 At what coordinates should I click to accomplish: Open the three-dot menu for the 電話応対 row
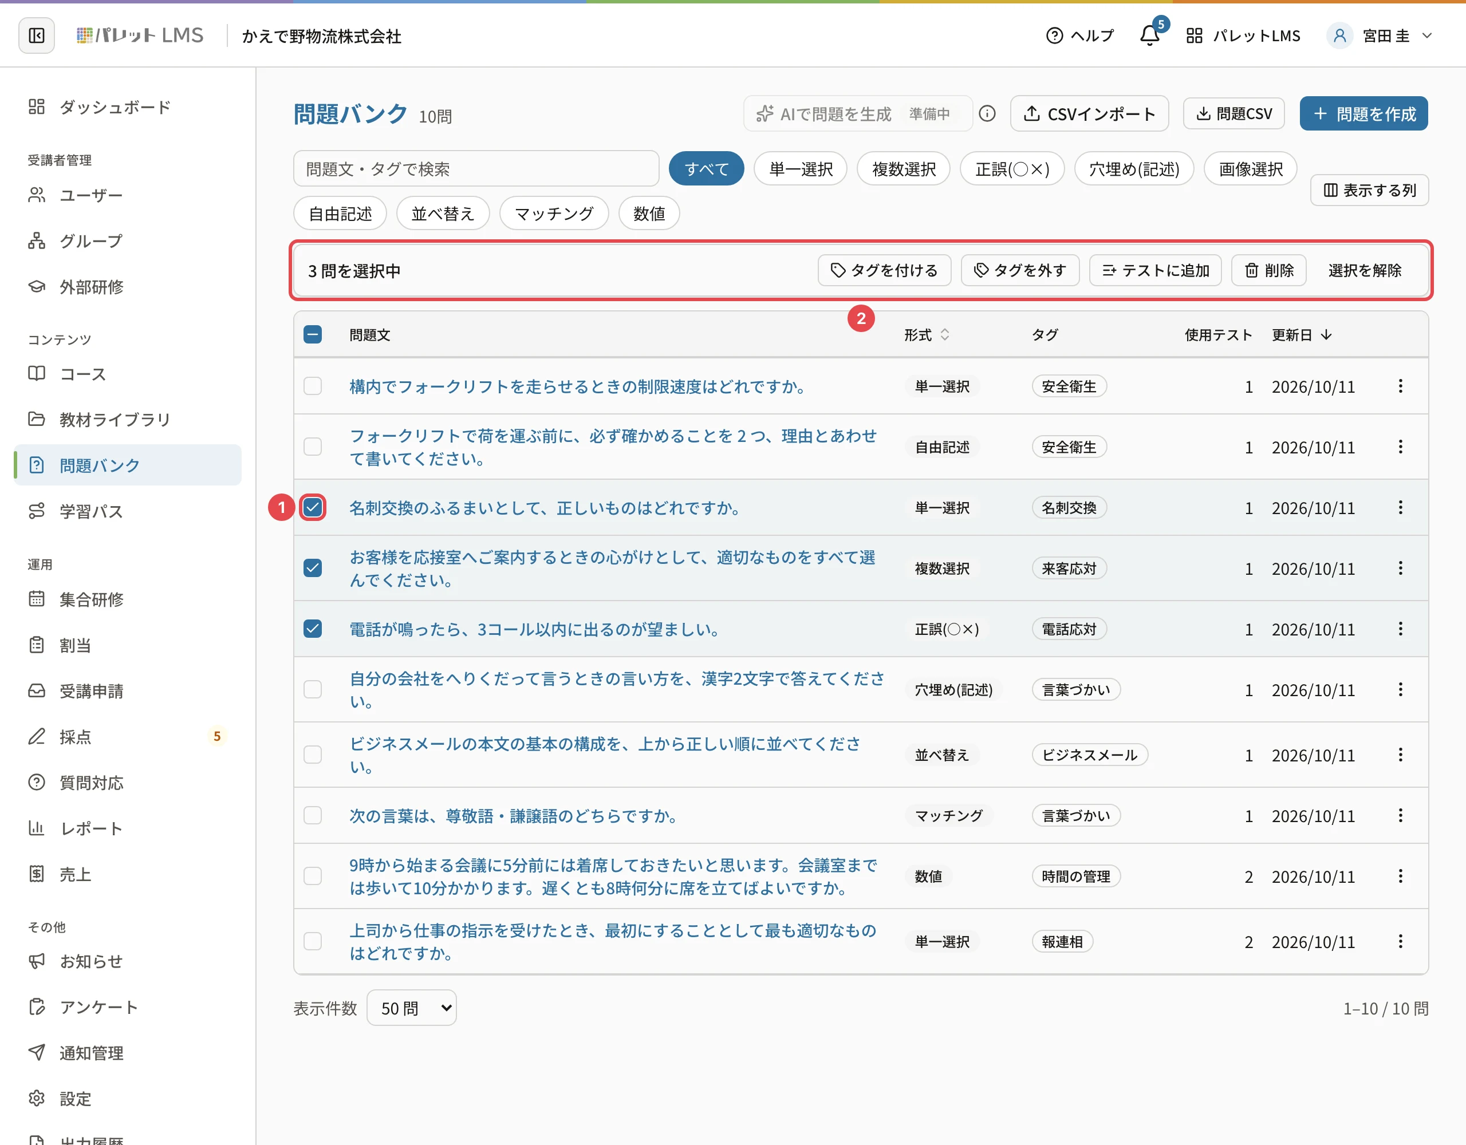(1400, 629)
